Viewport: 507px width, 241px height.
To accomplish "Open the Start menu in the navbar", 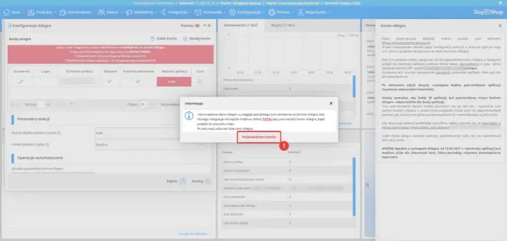I will [13, 12].
